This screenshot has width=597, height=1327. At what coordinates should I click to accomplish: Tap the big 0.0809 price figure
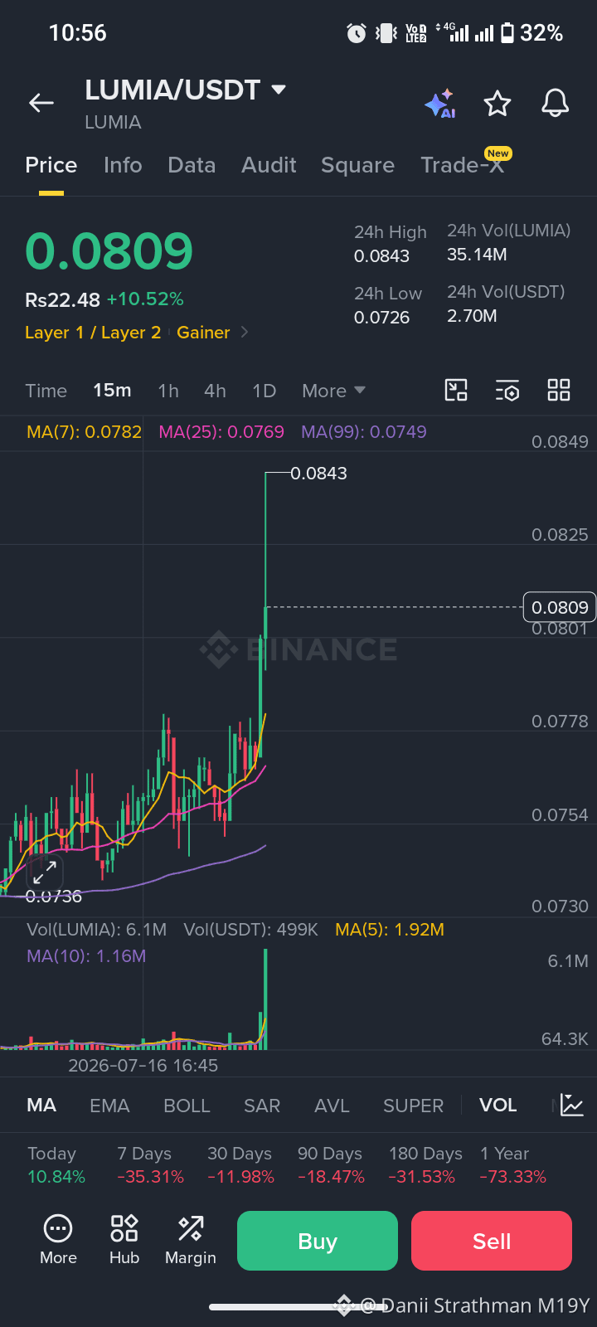(109, 251)
